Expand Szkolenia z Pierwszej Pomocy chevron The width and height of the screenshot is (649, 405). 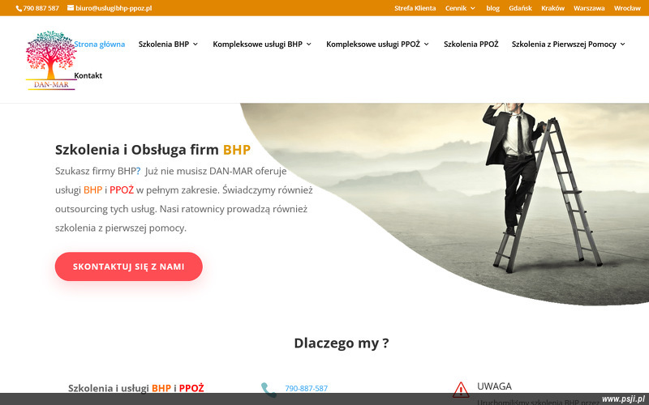point(622,45)
